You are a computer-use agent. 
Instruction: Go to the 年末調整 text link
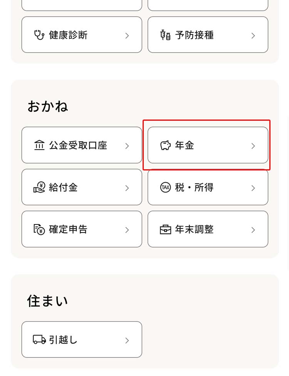pos(194,229)
